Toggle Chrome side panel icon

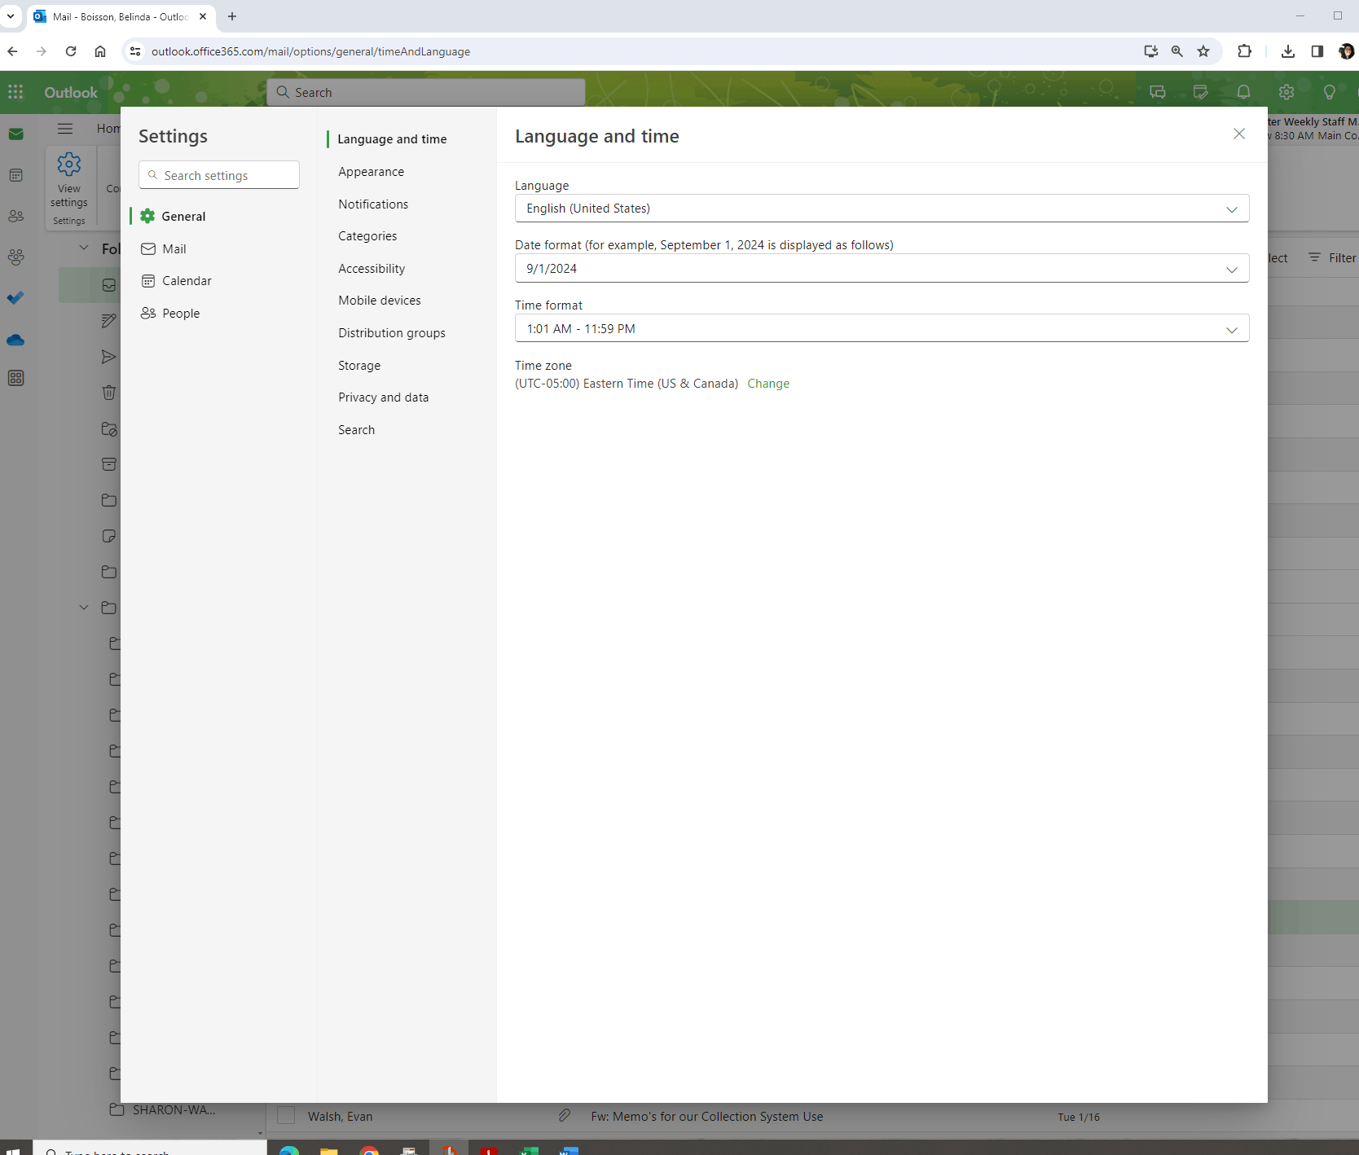coord(1317,51)
